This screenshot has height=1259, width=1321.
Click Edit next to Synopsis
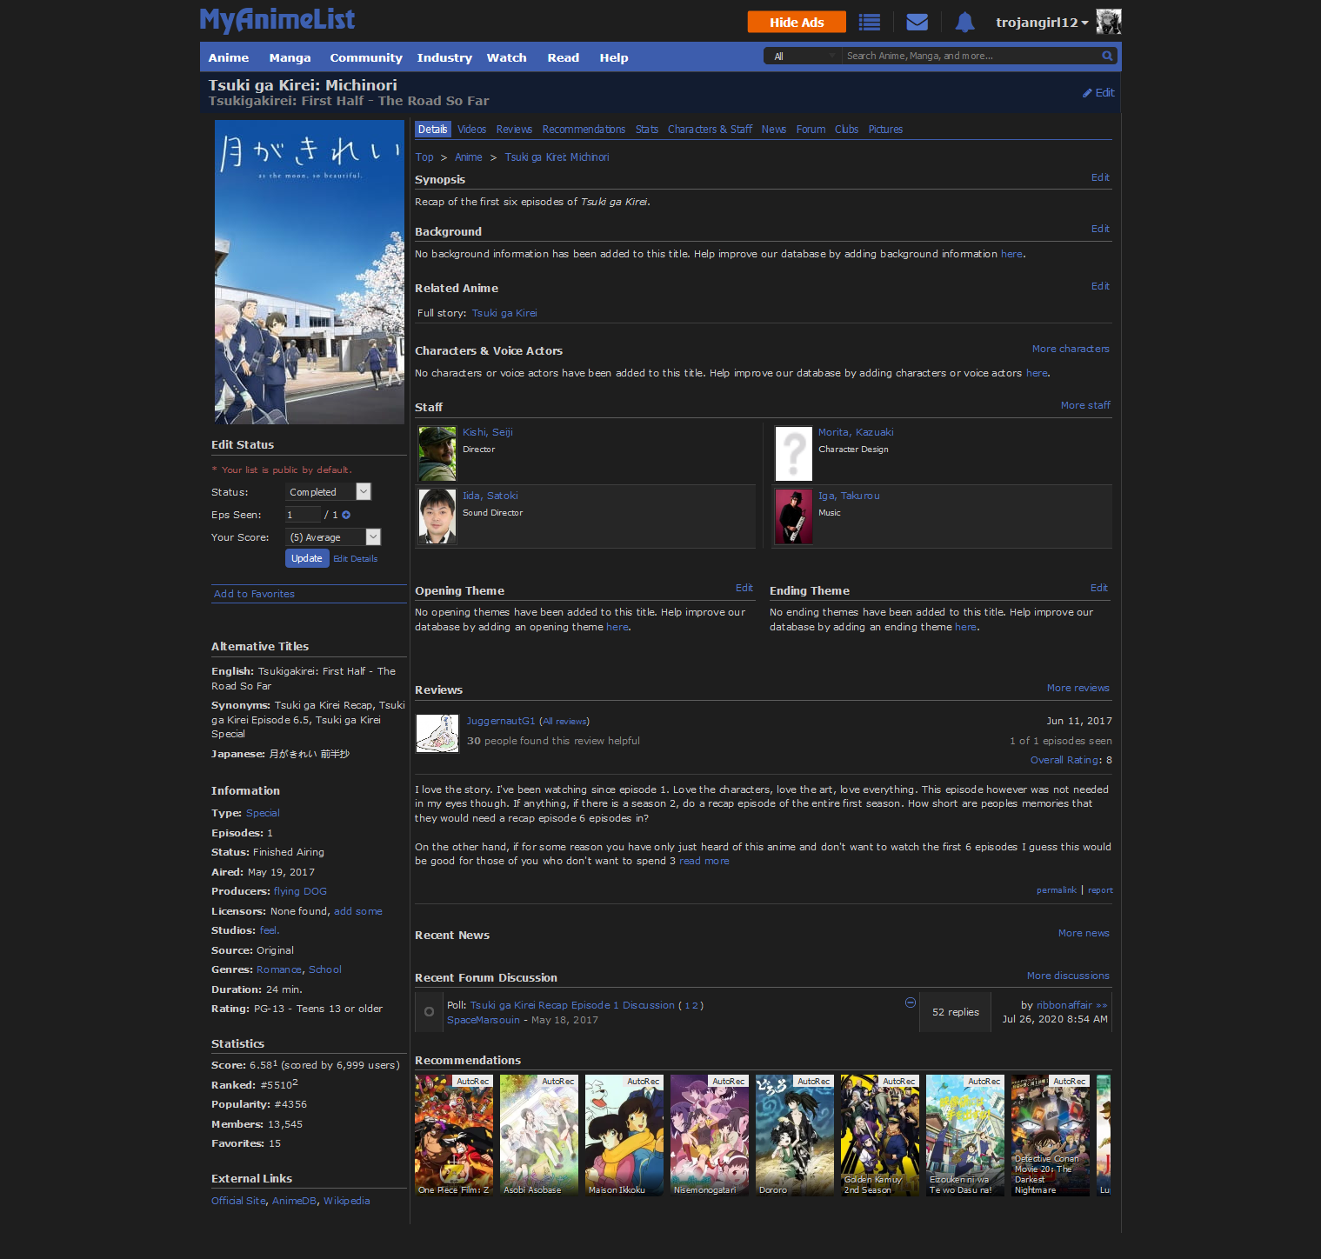point(1100,177)
